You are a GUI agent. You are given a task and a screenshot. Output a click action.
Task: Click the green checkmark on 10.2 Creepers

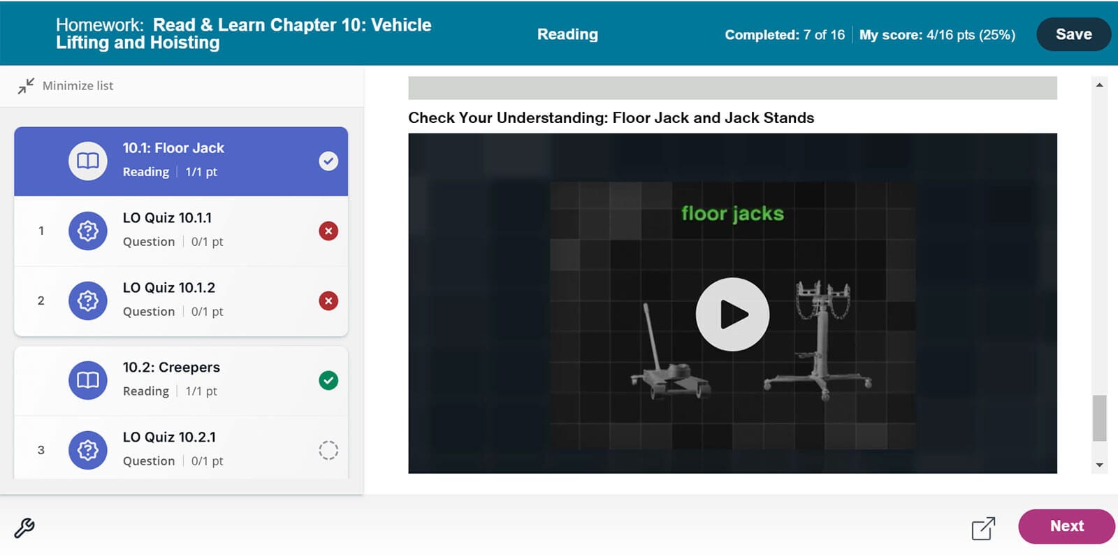click(x=328, y=380)
